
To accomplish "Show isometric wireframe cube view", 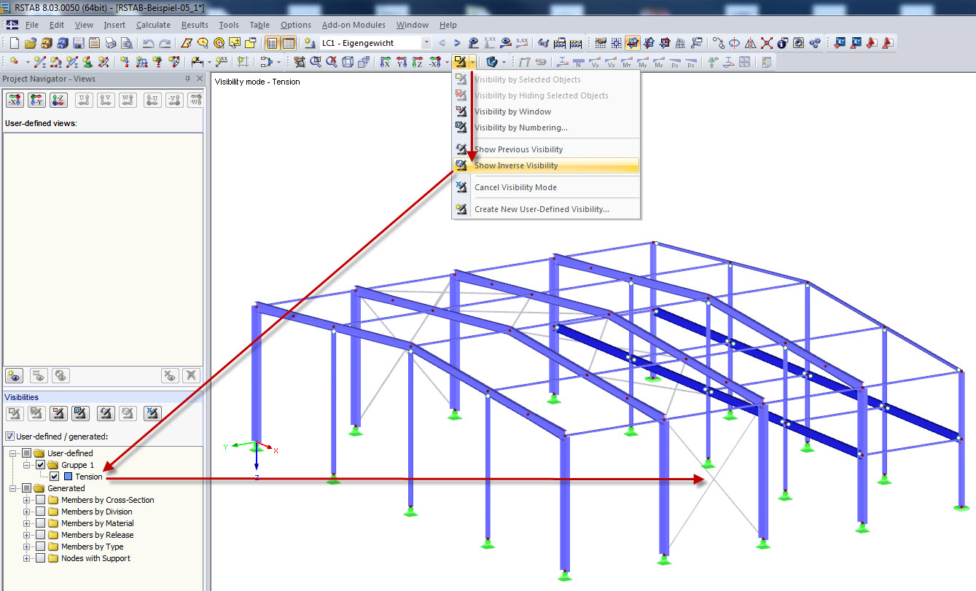I will click(347, 62).
